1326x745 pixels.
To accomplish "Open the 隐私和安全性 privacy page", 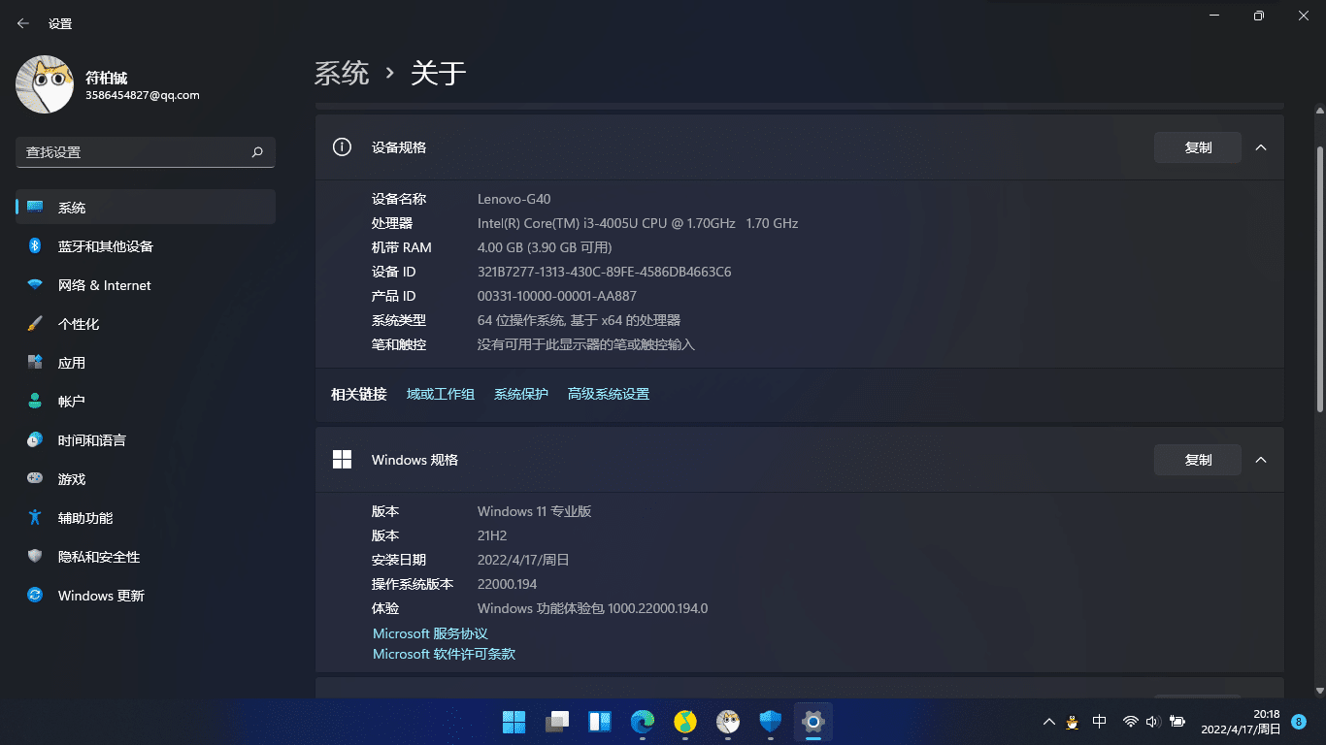I will tap(99, 557).
